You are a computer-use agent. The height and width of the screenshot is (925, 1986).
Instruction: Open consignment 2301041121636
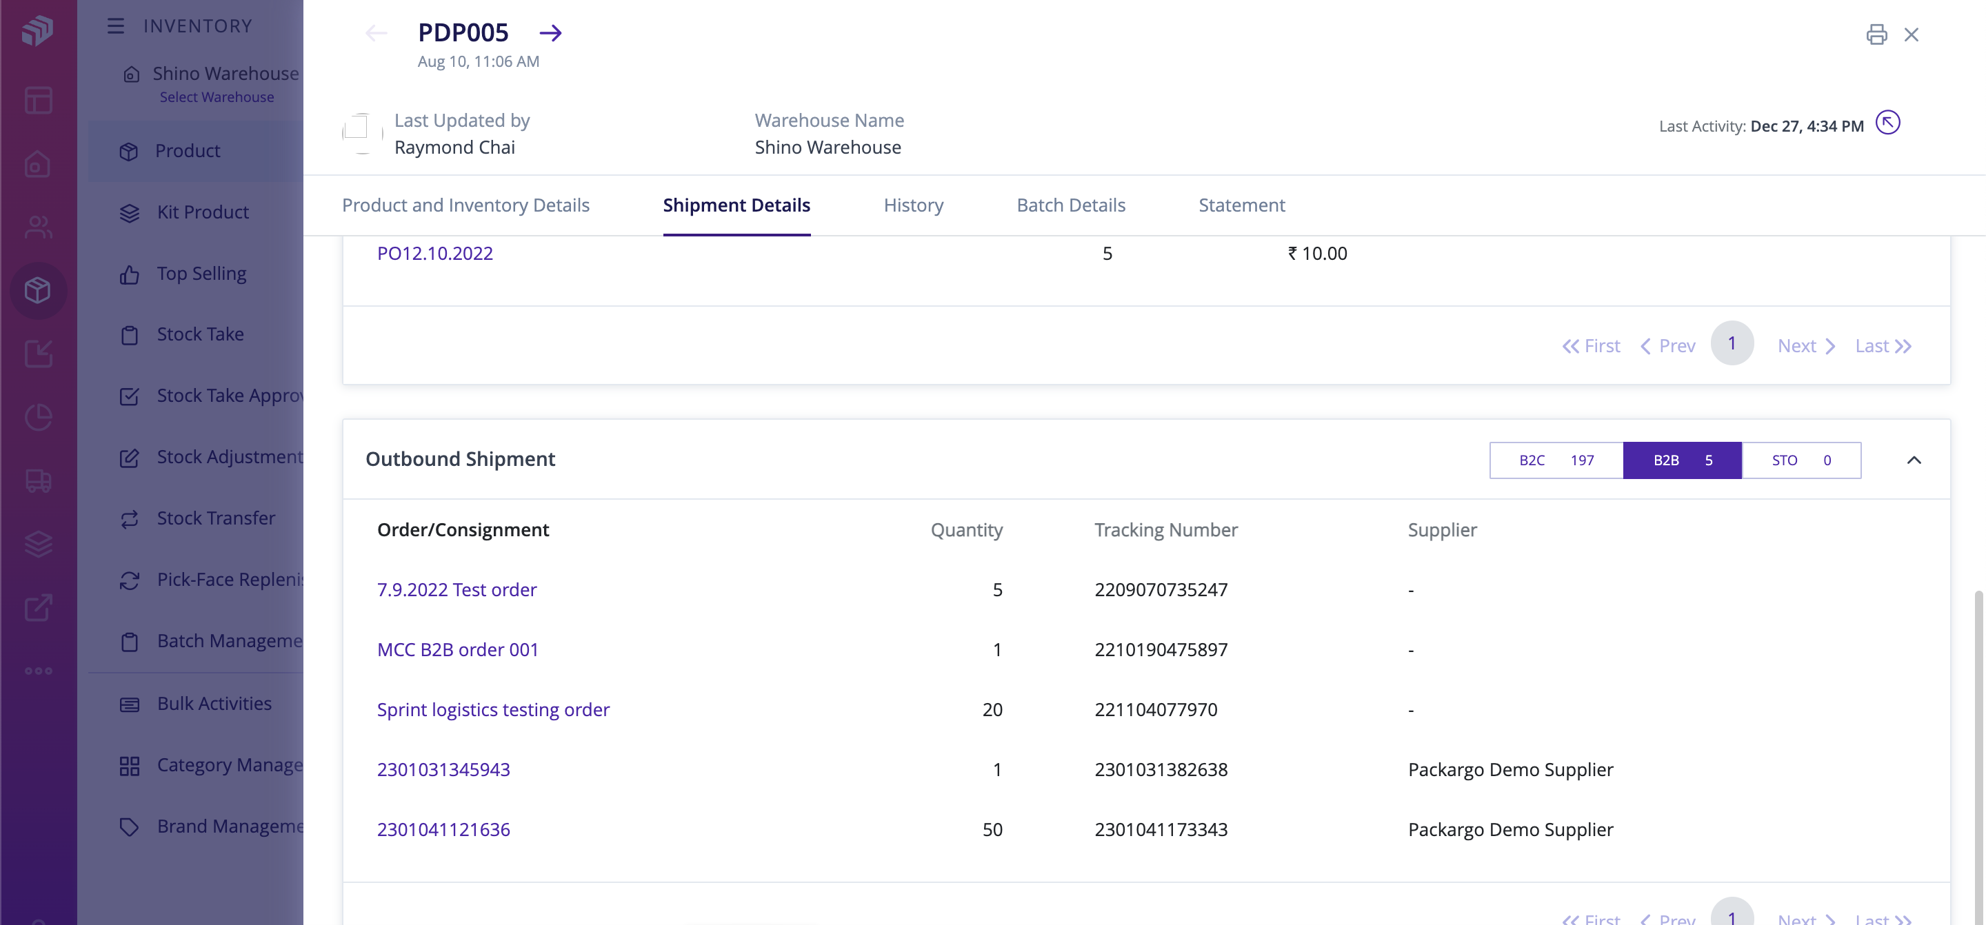point(443,829)
